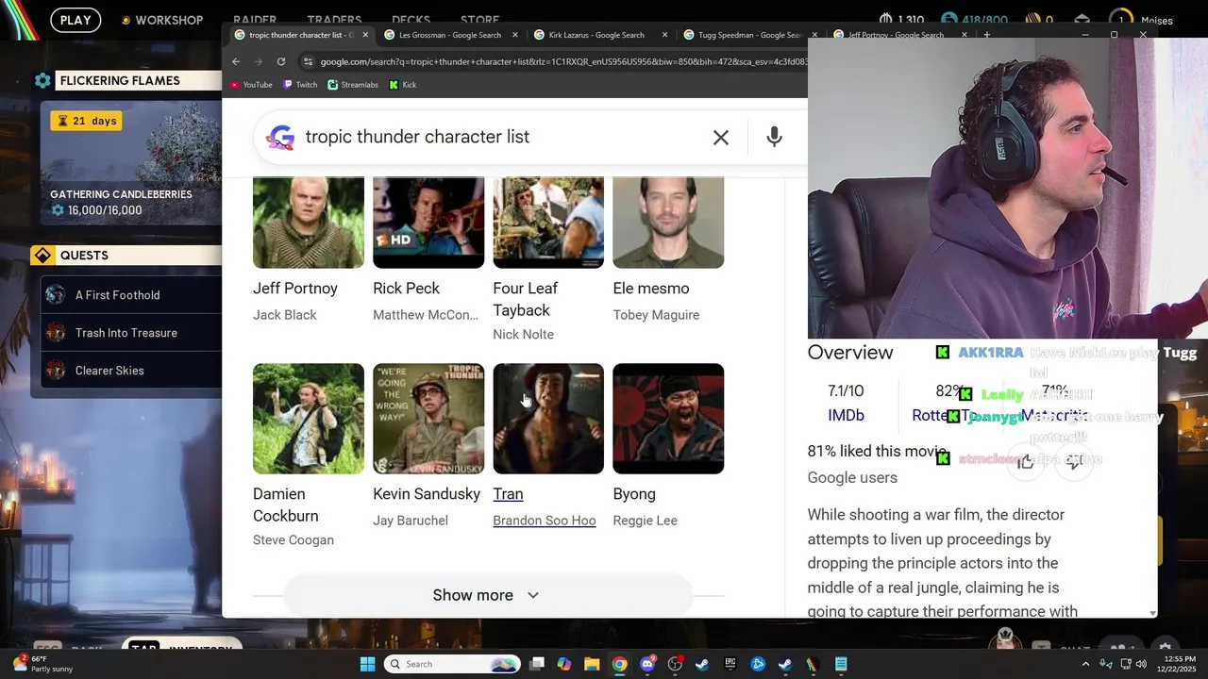
Task: Open the Tran character thumbnail
Action: 548,419
